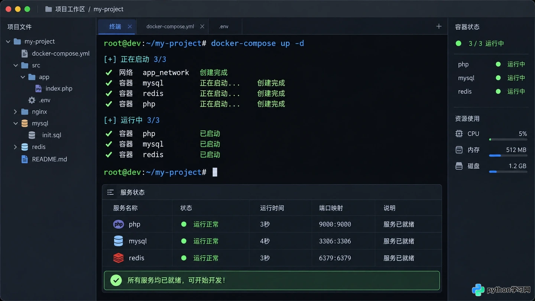This screenshot has width=535, height=301.
Task: Click the 服务名称 column header
Action: tap(126, 208)
